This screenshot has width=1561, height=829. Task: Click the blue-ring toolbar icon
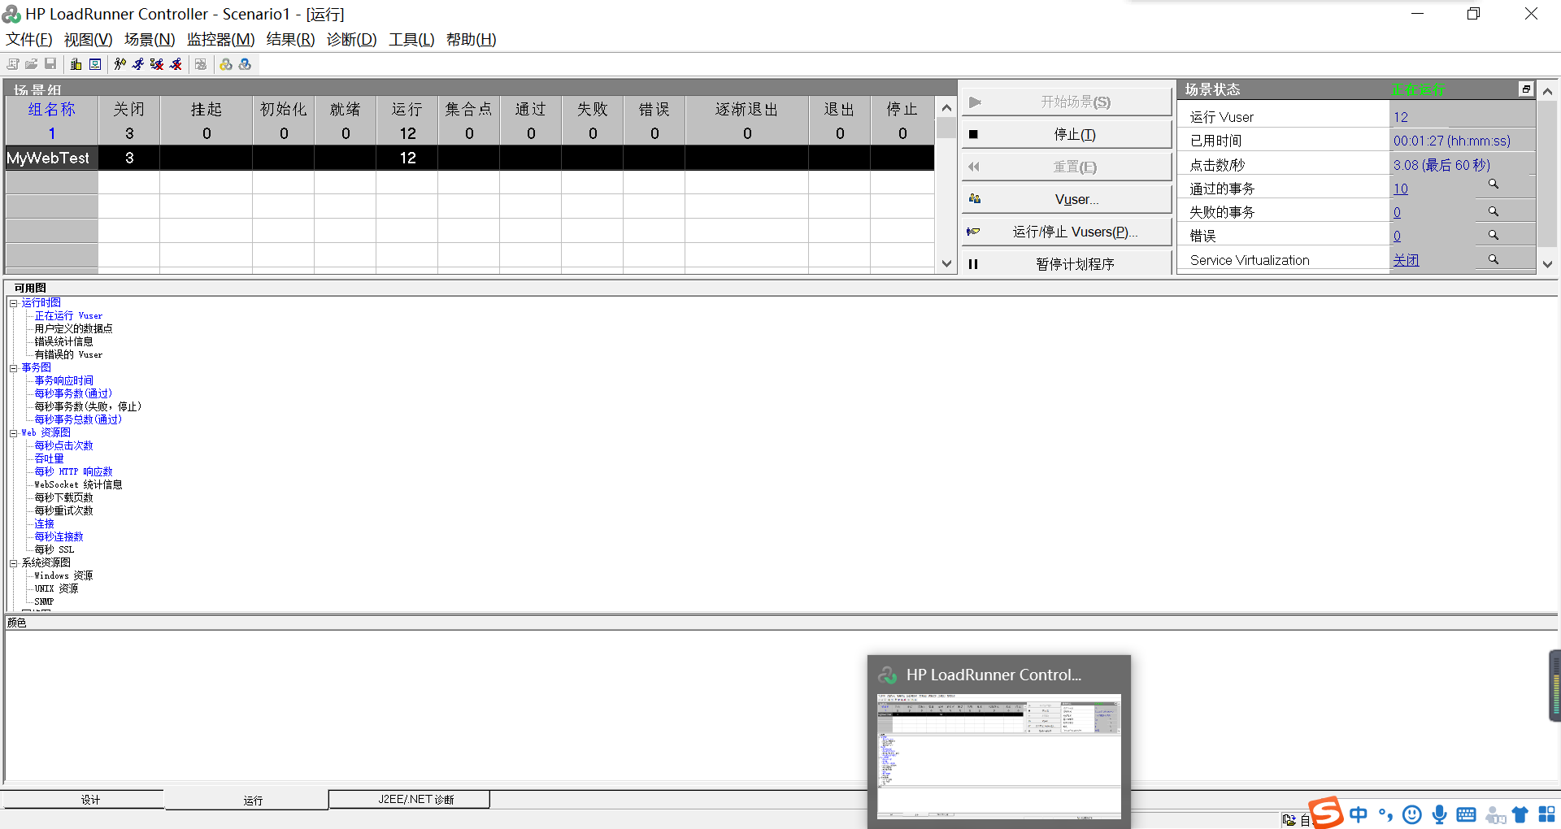pyautogui.click(x=245, y=64)
